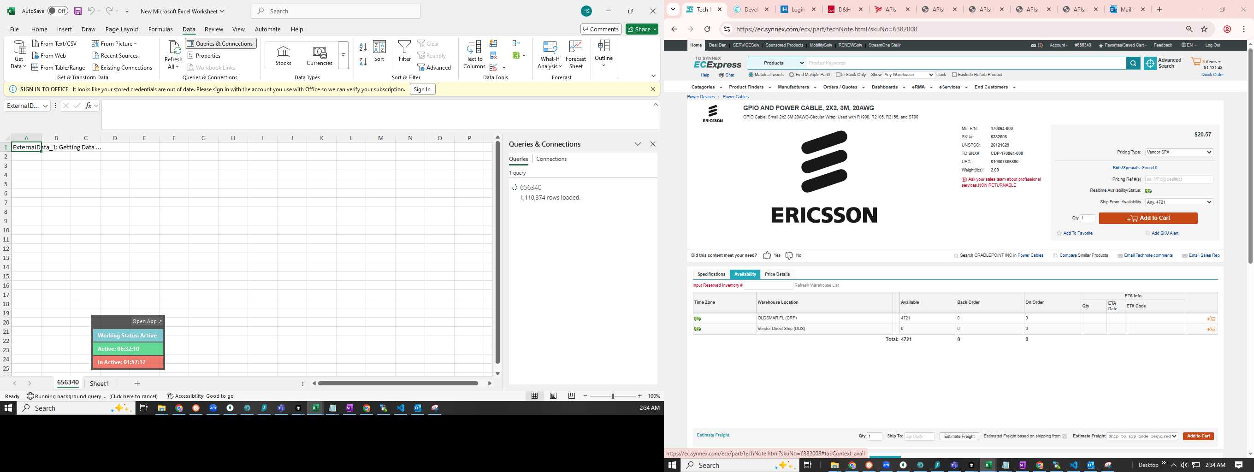Switch to Sheet1 worksheet tab
Image resolution: width=1254 pixels, height=472 pixels.
click(99, 383)
